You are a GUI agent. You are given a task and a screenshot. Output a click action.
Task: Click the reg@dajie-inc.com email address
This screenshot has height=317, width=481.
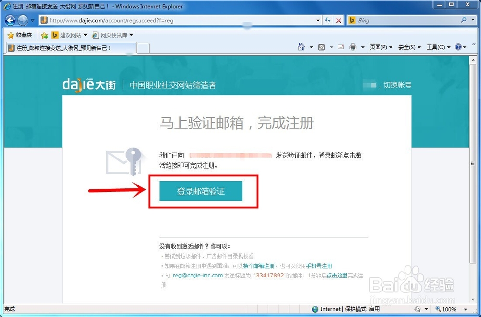click(198, 275)
